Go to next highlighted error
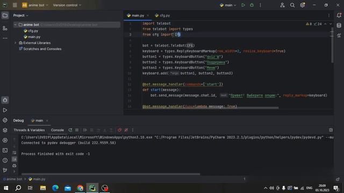The width and height of the screenshot is (344, 193). click(331, 24)
